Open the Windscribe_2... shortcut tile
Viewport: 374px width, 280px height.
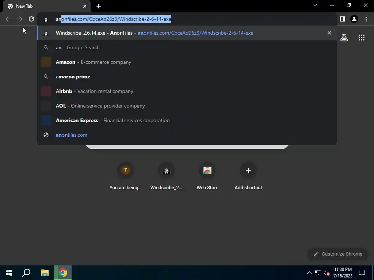pyautogui.click(x=166, y=176)
